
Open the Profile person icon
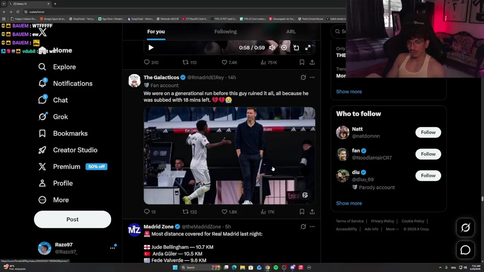click(42, 183)
